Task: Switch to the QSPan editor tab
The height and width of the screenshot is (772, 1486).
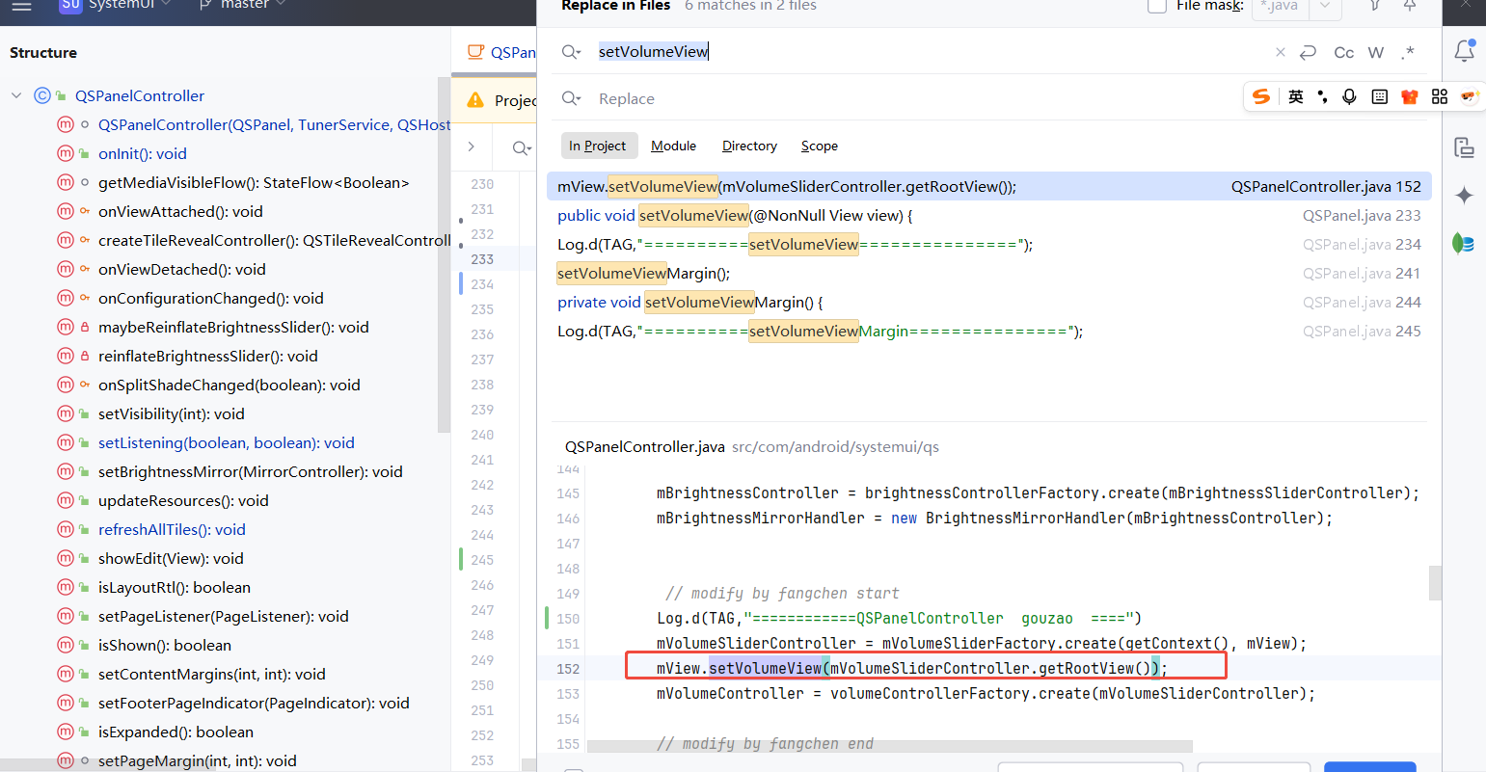Action: [500, 52]
